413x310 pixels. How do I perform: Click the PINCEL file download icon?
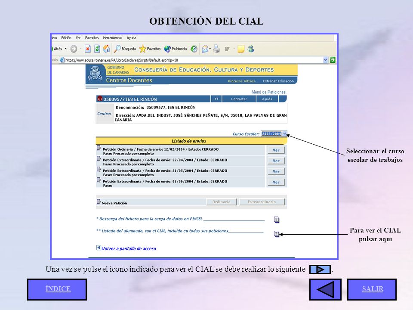pos(276,220)
